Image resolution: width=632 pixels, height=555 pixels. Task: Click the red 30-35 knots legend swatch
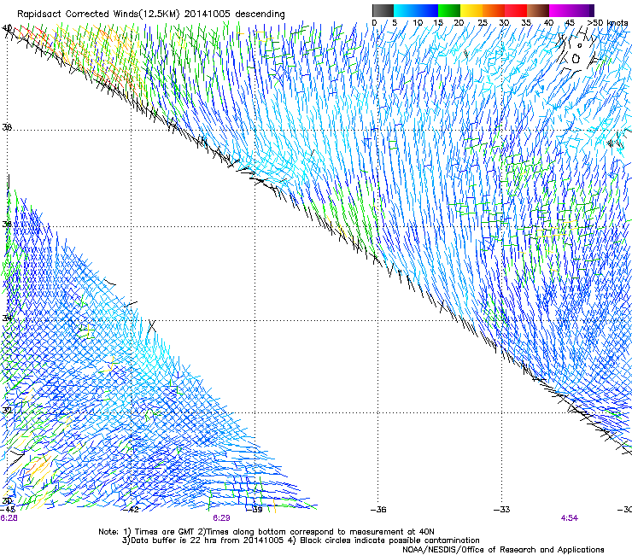(x=516, y=10)
